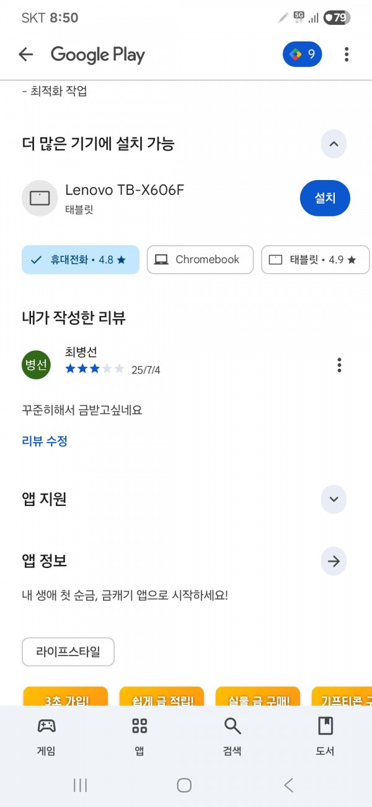Select the Chromebook filter chip
This screenshot has height=807, width=372.
200,259
